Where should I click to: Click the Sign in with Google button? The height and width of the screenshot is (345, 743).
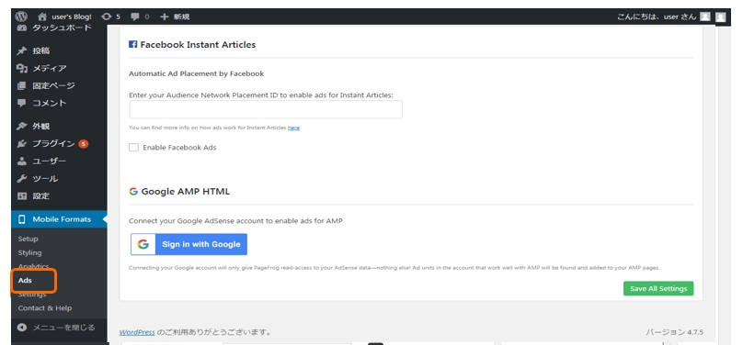[189, 244]
